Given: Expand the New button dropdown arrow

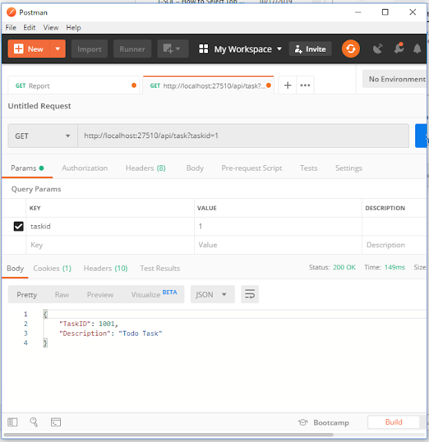Looking at the screenshot, I should pos(57,49).
